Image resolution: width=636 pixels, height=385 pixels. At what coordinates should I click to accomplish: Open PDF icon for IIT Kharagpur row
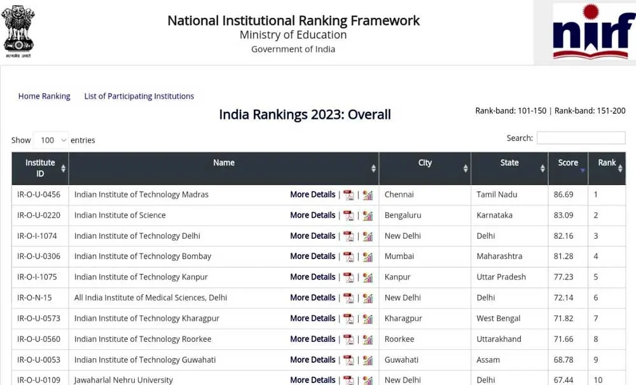coord(349,318)
